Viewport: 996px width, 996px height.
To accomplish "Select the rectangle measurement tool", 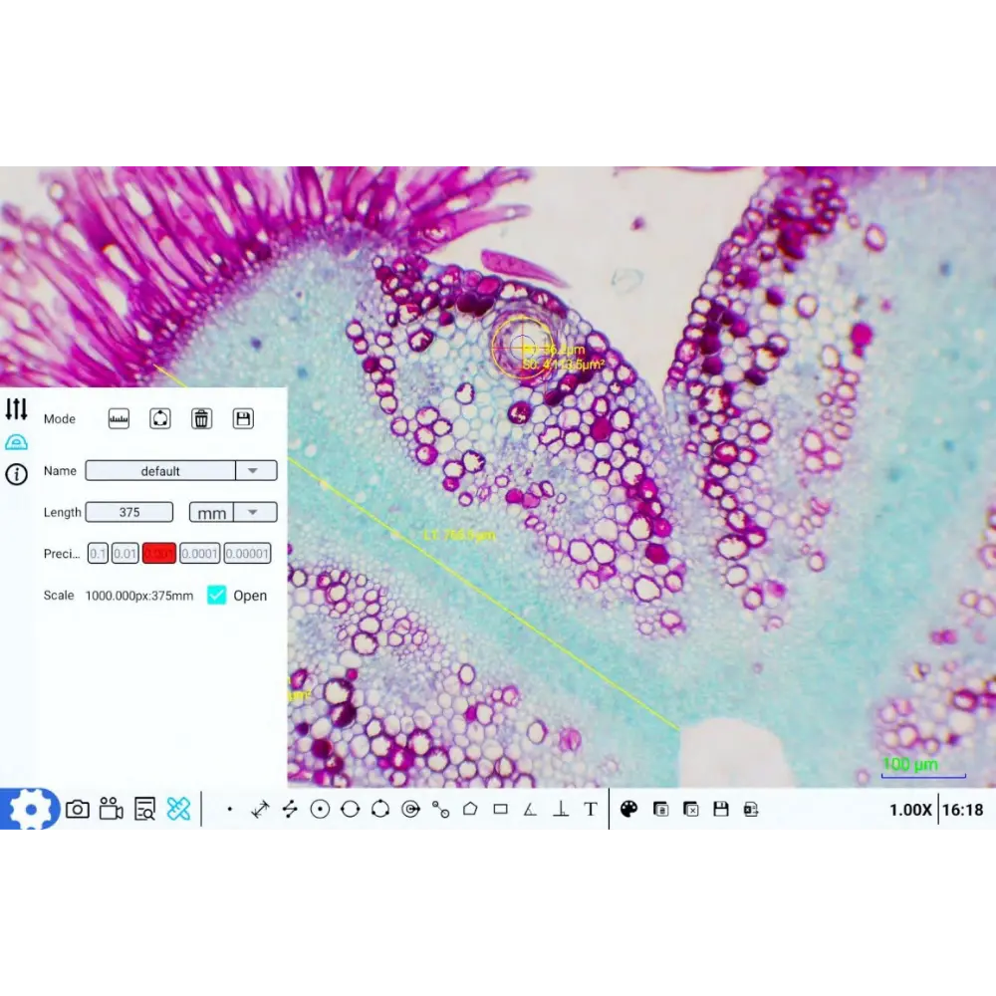I will [500, 810].
